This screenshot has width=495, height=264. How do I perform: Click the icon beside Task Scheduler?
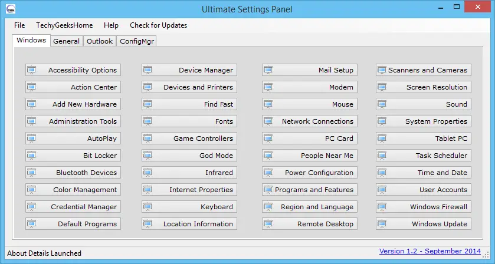[x=382, y=155]
